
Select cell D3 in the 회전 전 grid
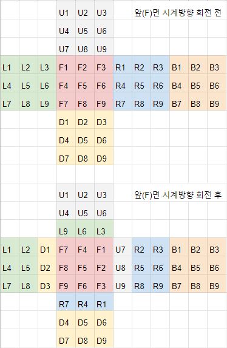click(x=104, y=120)
